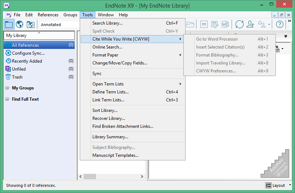Click the read/unread column checkbox icon

[x=278, y=50]
